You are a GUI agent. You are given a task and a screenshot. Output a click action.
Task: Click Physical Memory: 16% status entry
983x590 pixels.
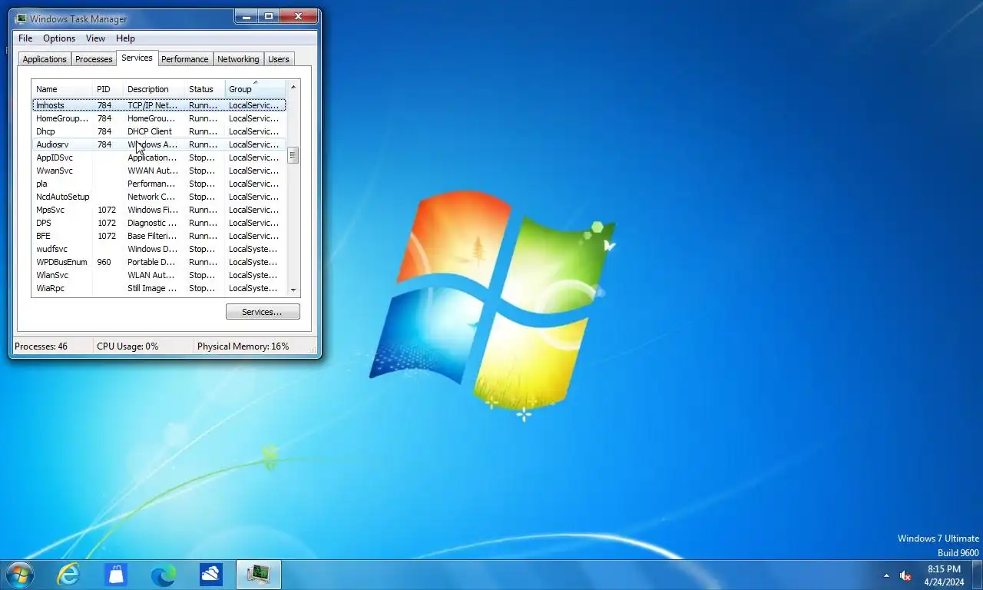[243, 346]
